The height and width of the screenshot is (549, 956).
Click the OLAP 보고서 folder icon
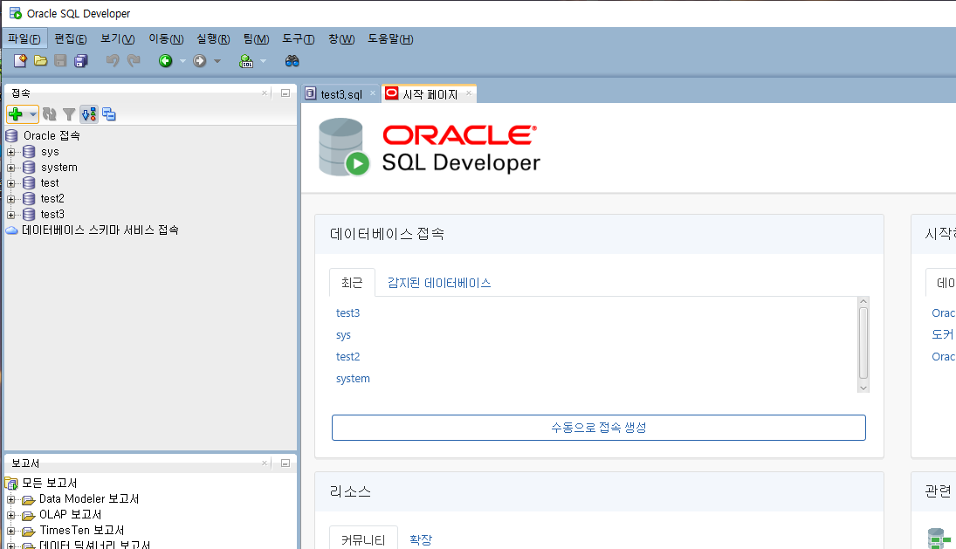(29, 516)
